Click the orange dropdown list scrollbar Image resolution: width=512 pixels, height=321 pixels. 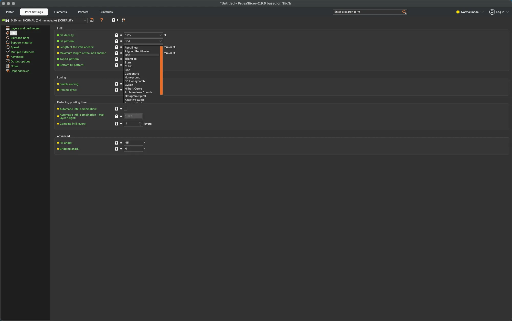click(161, 70)
